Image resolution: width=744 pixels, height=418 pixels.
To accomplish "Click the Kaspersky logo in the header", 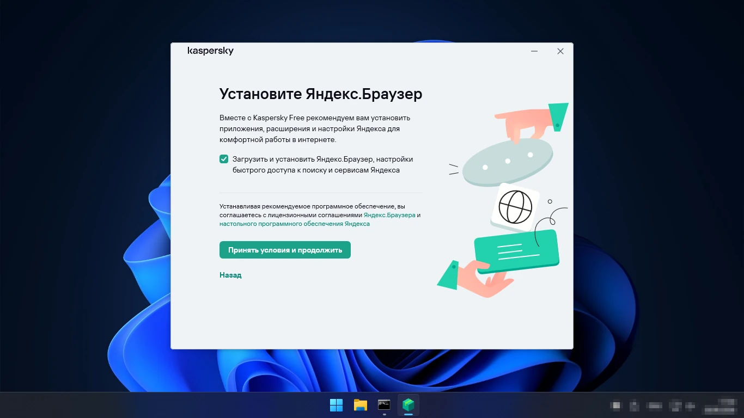I will point(210,51).
